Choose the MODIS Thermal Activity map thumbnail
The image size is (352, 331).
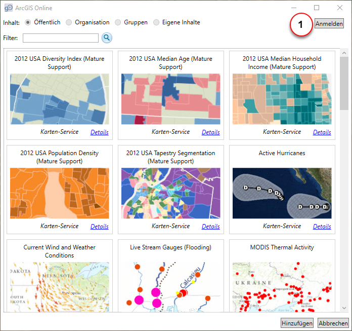pyautogui.click(x=282, y=287)
